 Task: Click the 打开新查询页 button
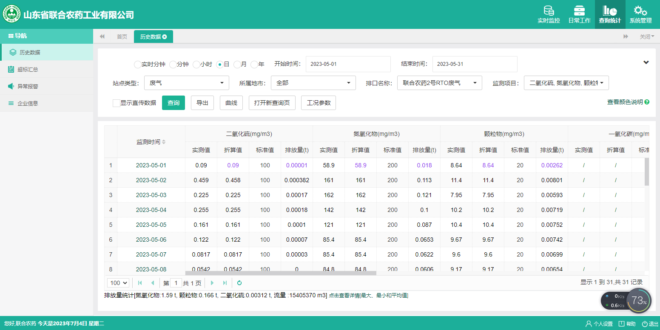272,103
